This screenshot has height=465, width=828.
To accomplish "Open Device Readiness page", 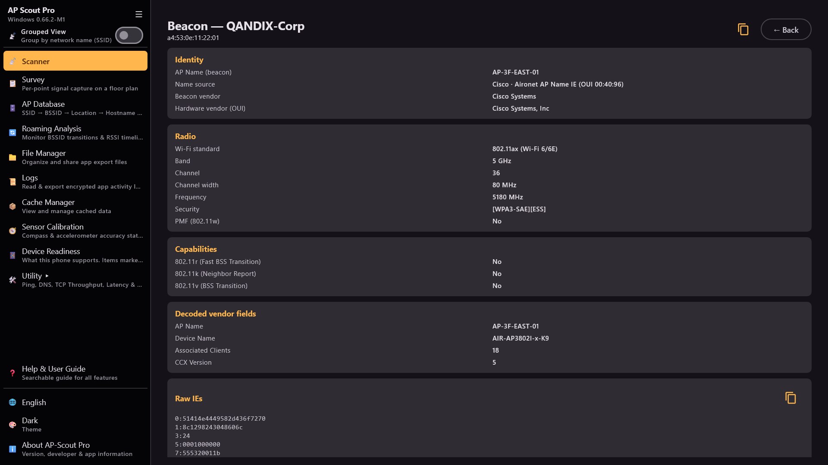I will tap(75, 255).
